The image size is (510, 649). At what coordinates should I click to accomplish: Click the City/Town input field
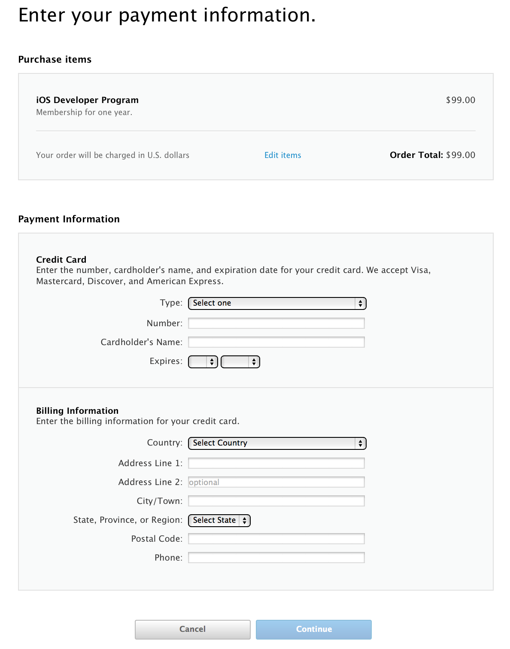tap(276, 501)
